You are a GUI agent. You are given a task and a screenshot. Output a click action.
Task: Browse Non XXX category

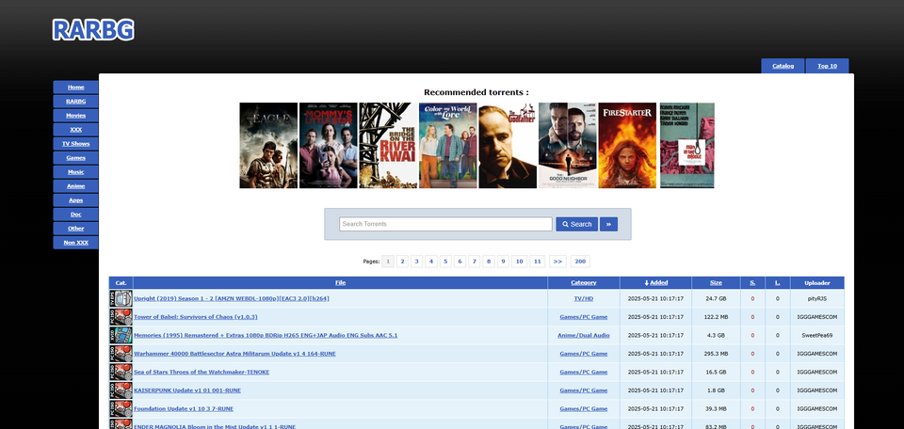click(75, 243)
